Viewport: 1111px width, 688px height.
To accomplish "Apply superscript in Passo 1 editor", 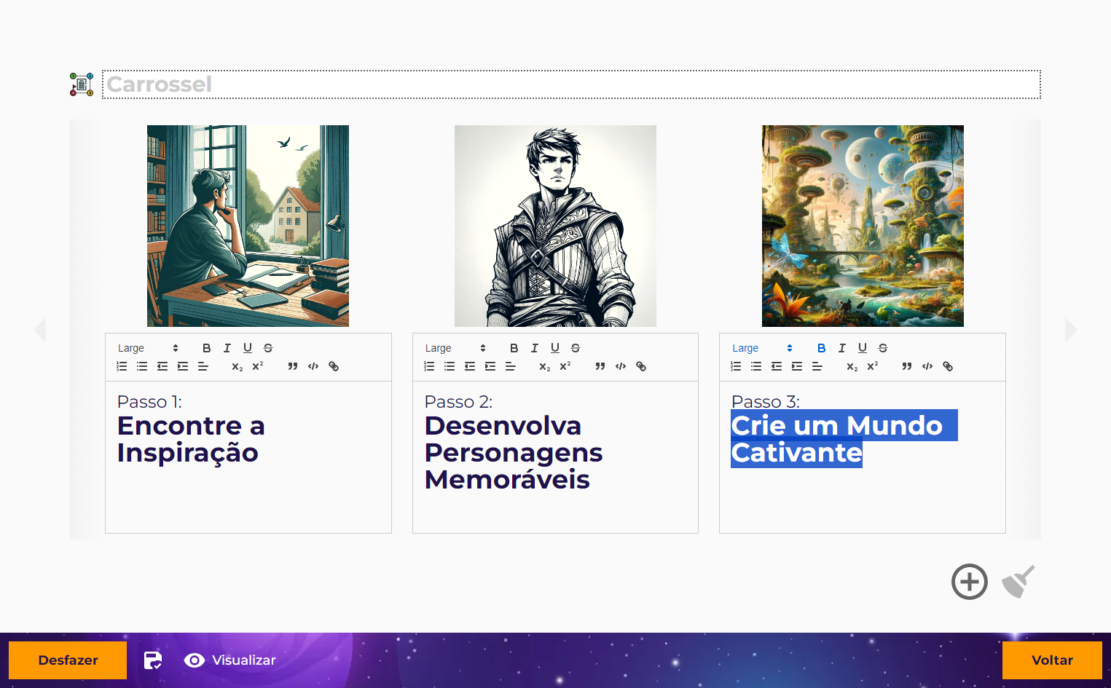I will pos(258,366).
